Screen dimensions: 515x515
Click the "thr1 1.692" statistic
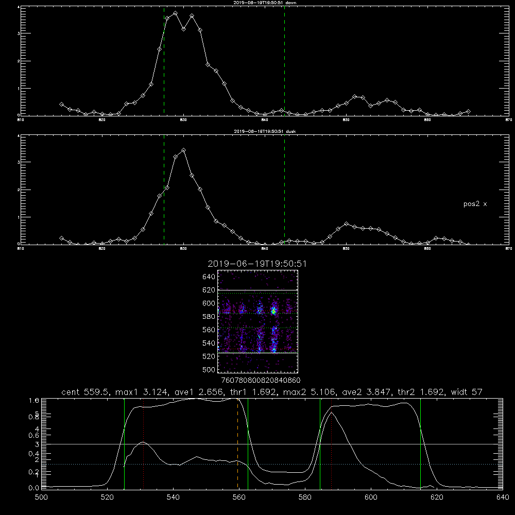click(254, 392)
